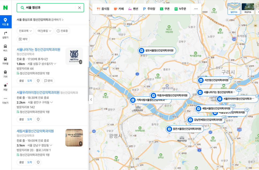Click 서울우리아이정신건강의학과 map marker

pyautogui.click(x=237, y=99)
